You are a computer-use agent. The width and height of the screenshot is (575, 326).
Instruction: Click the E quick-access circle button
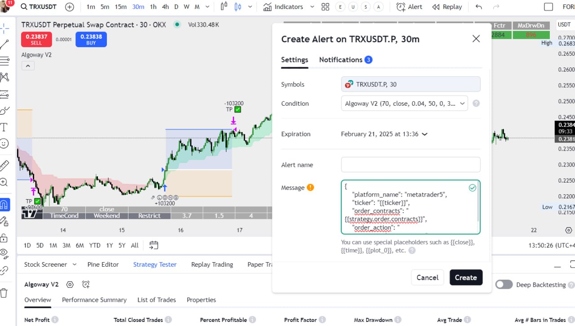(x=341, y=7)
